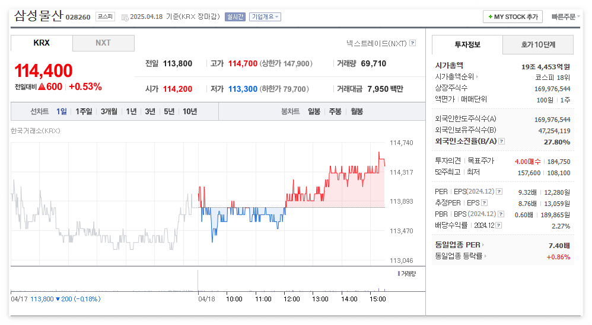Viewport: 592px width, 325px height.
Task: Toggle the 실시간 real-time badge
Action: click(x=235, y=17)
